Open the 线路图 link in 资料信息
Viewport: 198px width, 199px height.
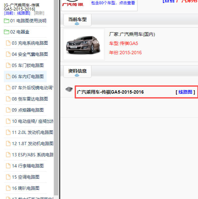pos(185,92)
